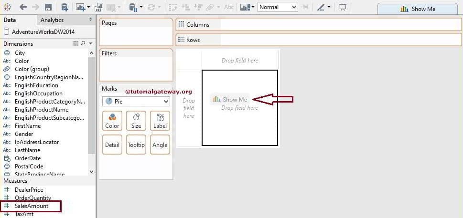The image size is (463, 218).
Task: Add a new data source
Action: (65, 7)
